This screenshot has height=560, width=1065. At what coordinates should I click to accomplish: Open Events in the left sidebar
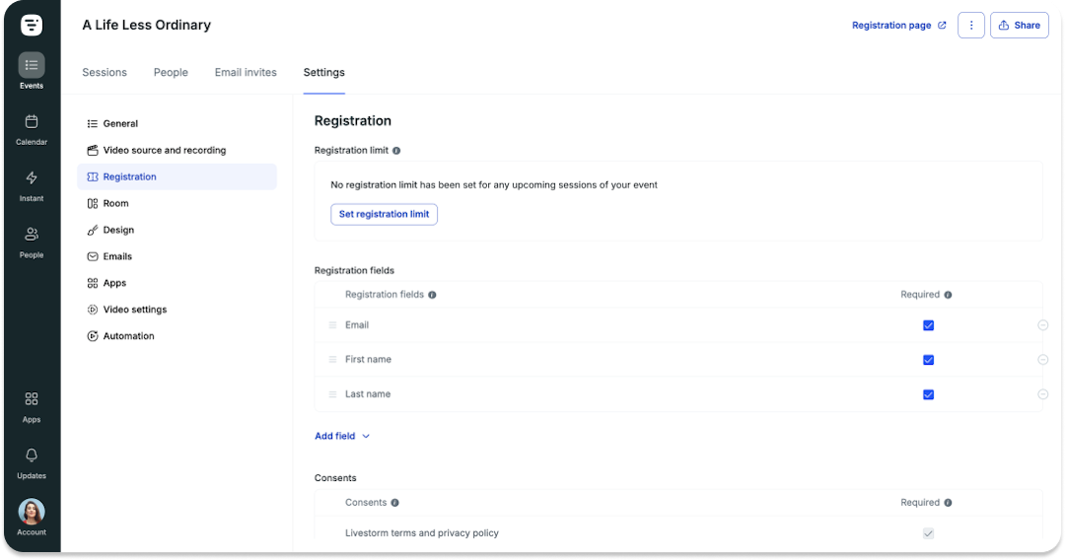[x=32, y=71]
